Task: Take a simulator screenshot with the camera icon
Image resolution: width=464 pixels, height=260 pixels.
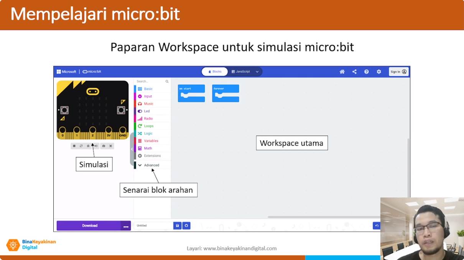Action: [x=104, y=146]
